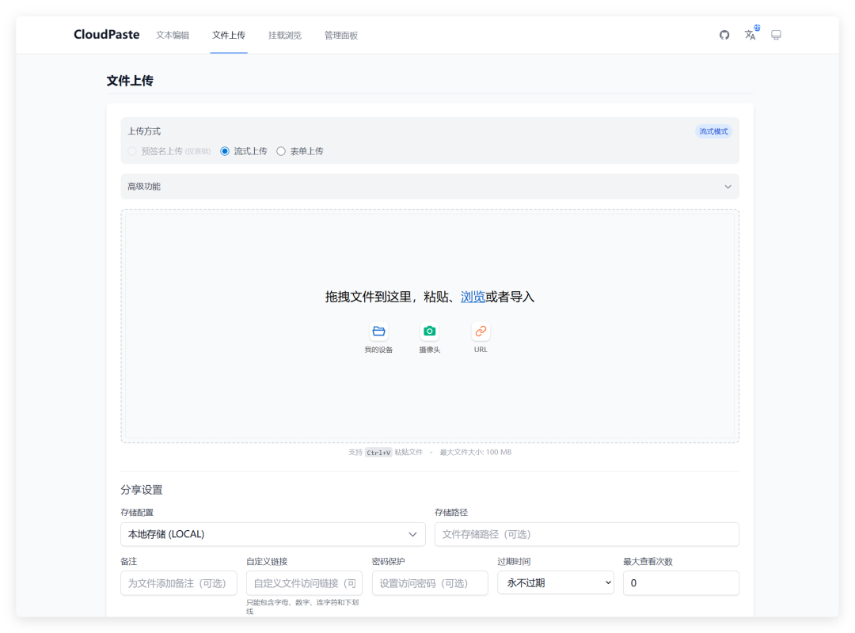Click the 最大查看次数 view count field
This screenshot has height=633, width=855.
click(x=681, y=582)
